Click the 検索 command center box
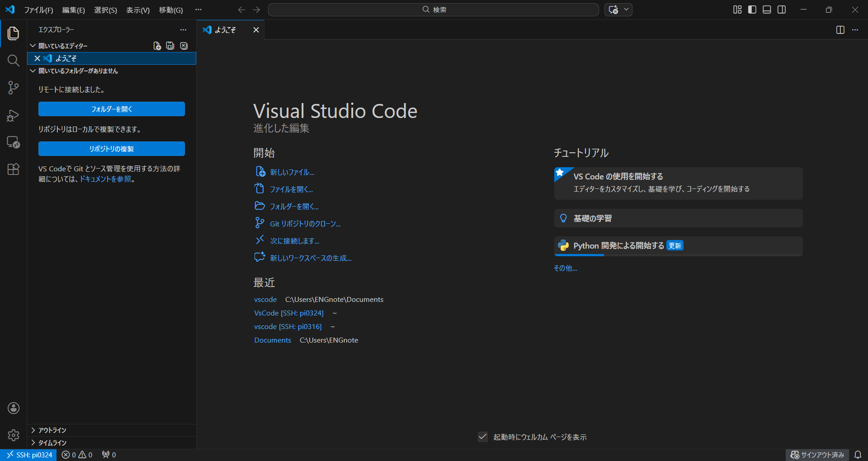 click(x=433, y=9)
